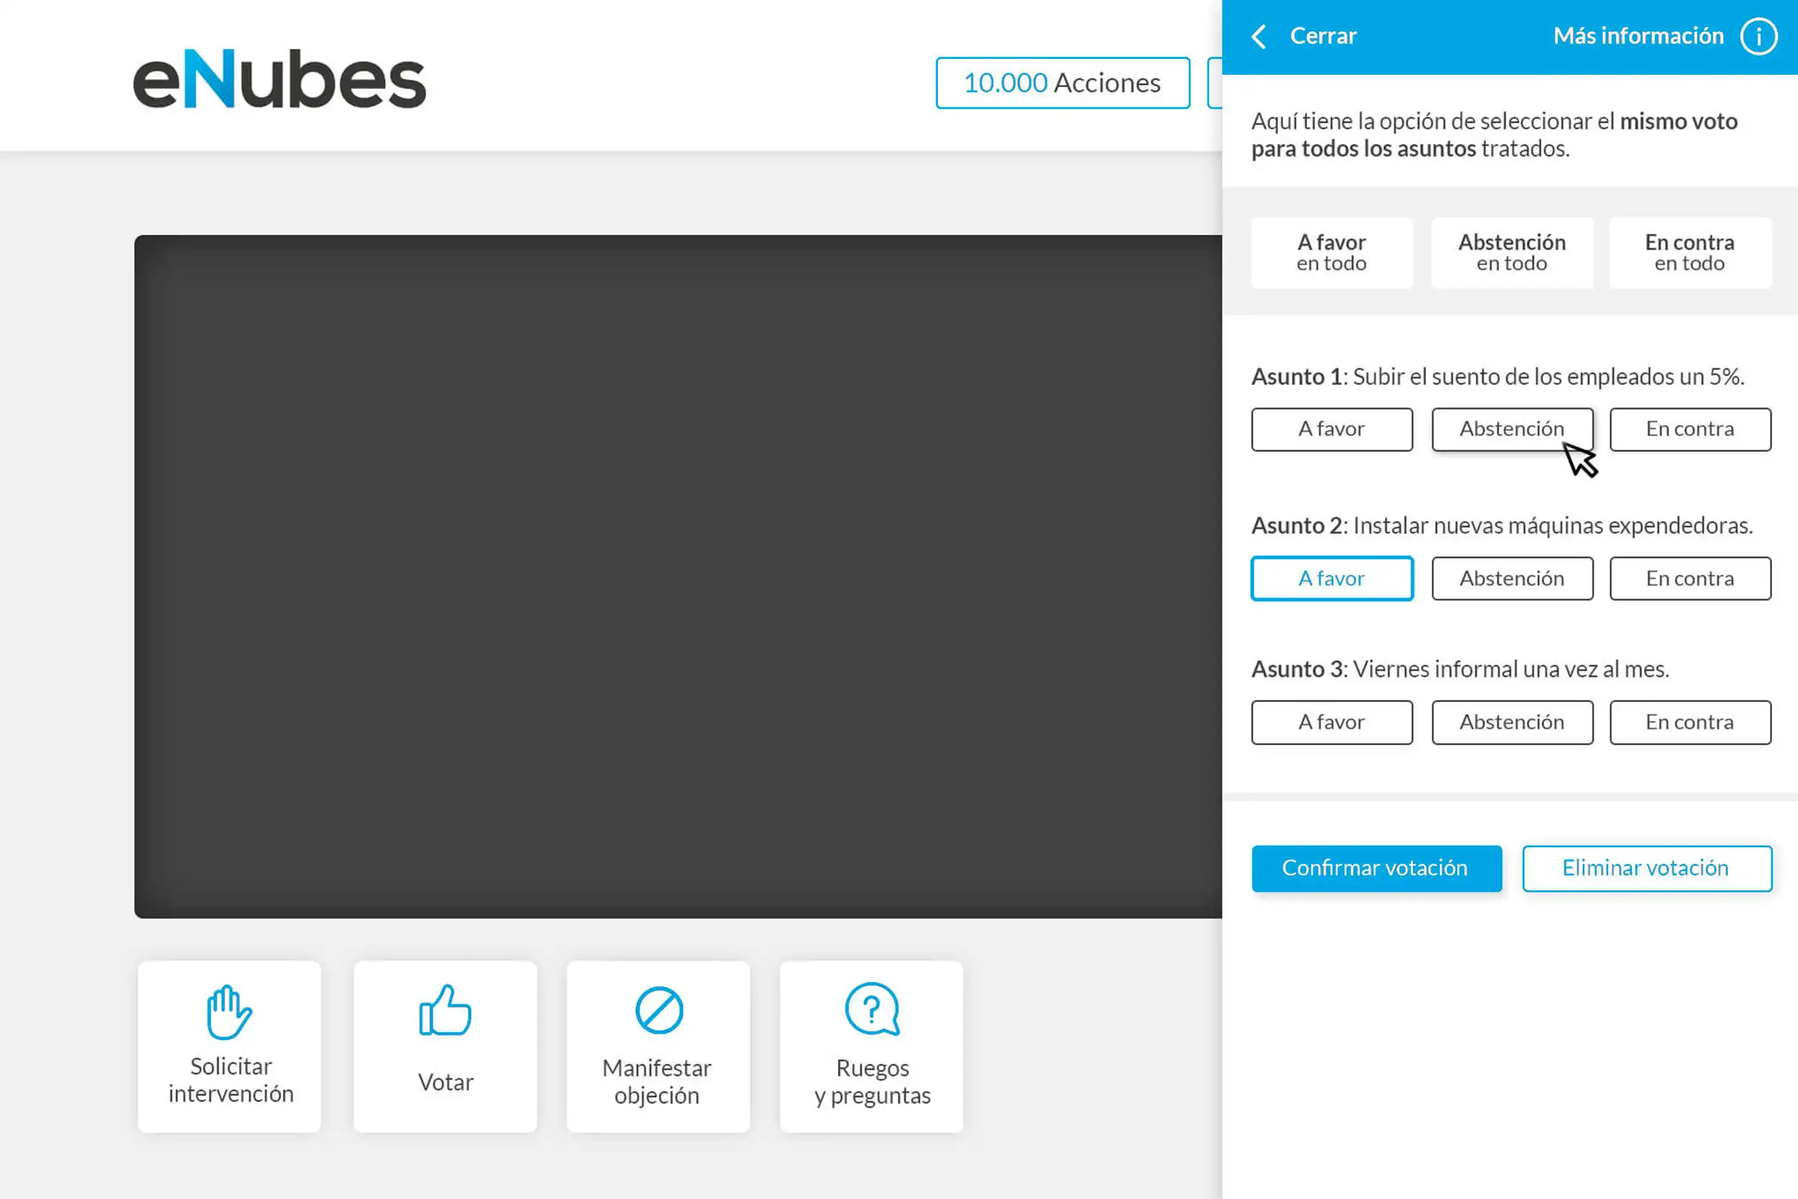Select Abstención for Asunto 1

coord(1511,429)
